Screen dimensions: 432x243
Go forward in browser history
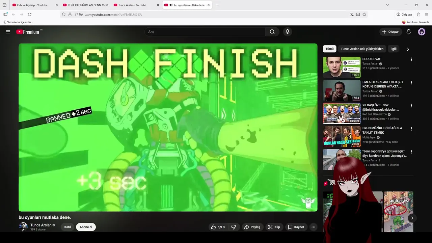22,15
